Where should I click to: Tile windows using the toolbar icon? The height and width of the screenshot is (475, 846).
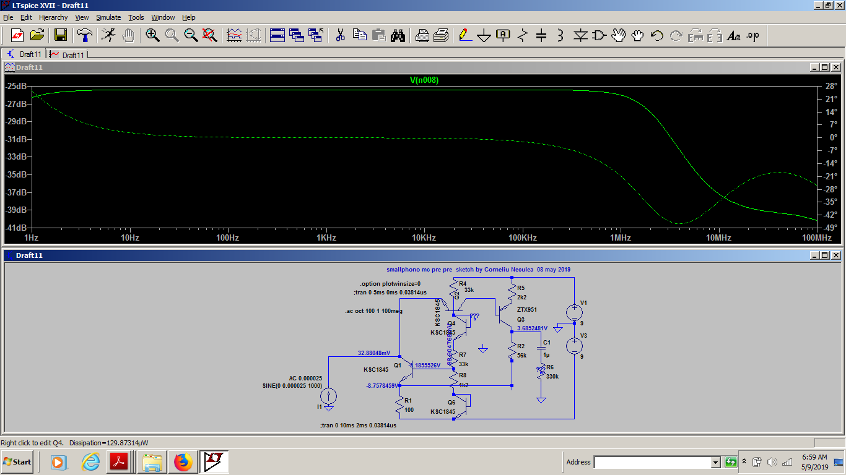click(x=277, y=35)
